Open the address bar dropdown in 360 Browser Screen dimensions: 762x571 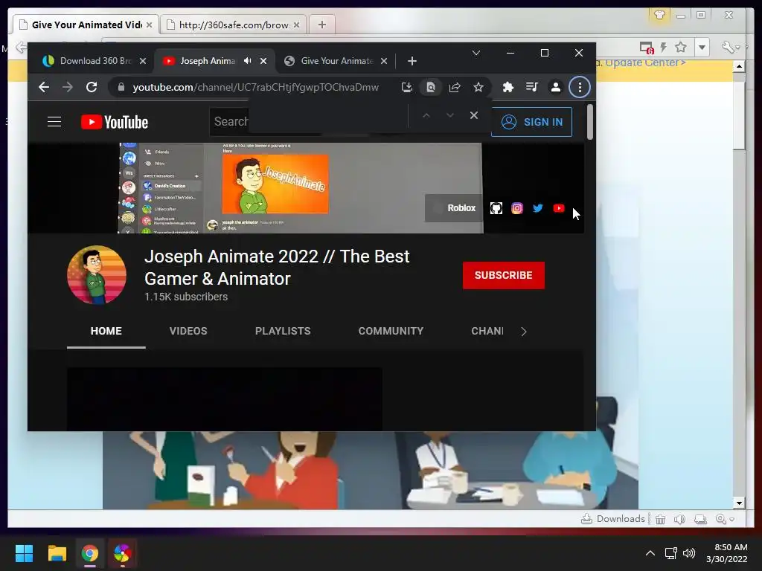(702, 47)
